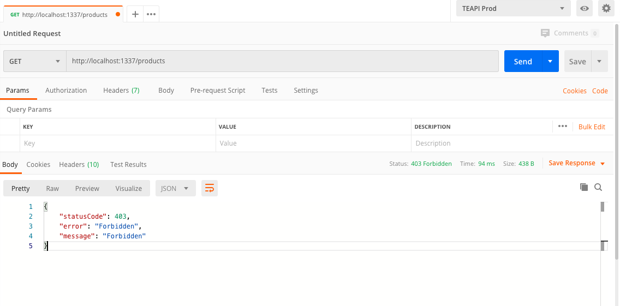Select the Raw response view
Viewport: 620px width, 306px height.
[52, 188]
